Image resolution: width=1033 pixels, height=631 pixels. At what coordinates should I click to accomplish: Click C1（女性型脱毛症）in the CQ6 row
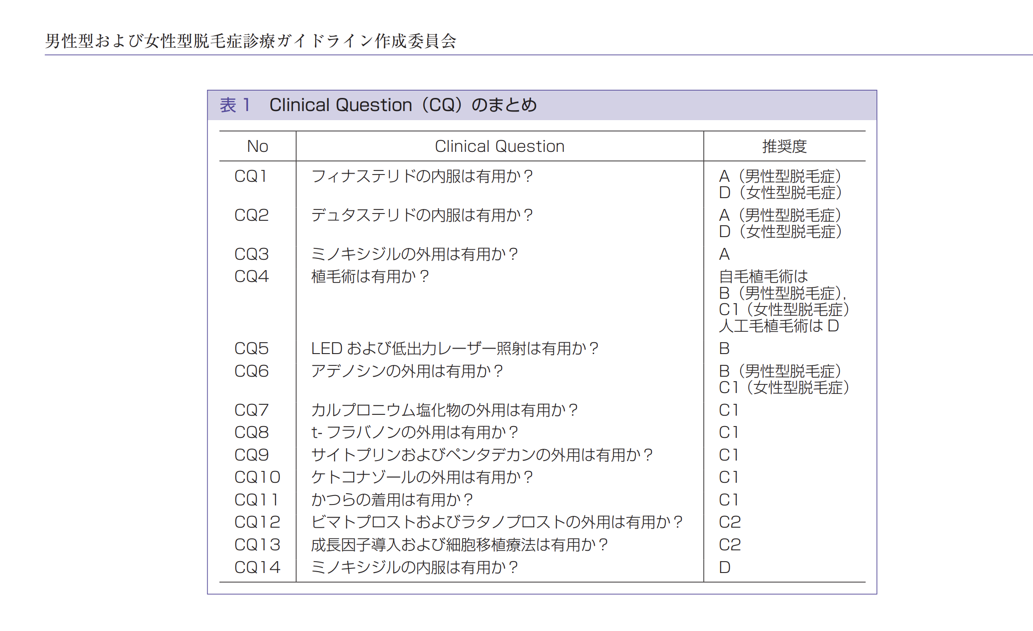pos(784,388)
